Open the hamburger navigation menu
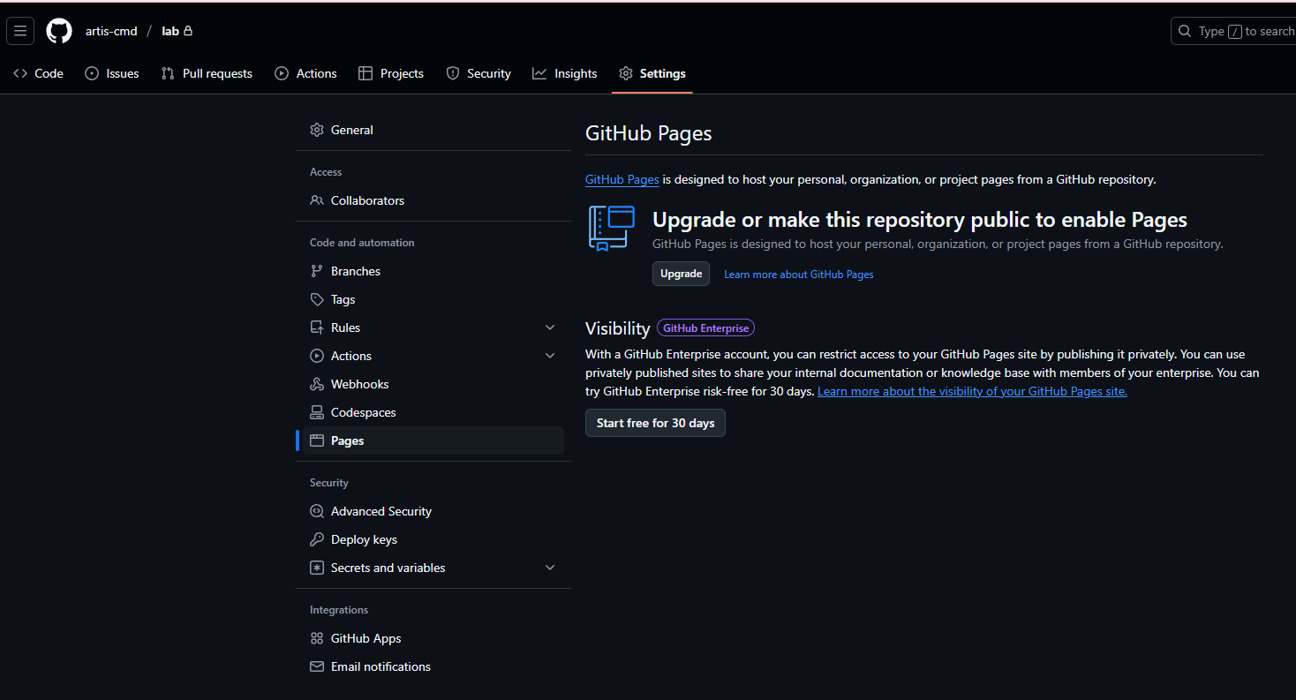Image resolution: width=1296 pixels, height=700 pixels. click(x=20, y=31)
